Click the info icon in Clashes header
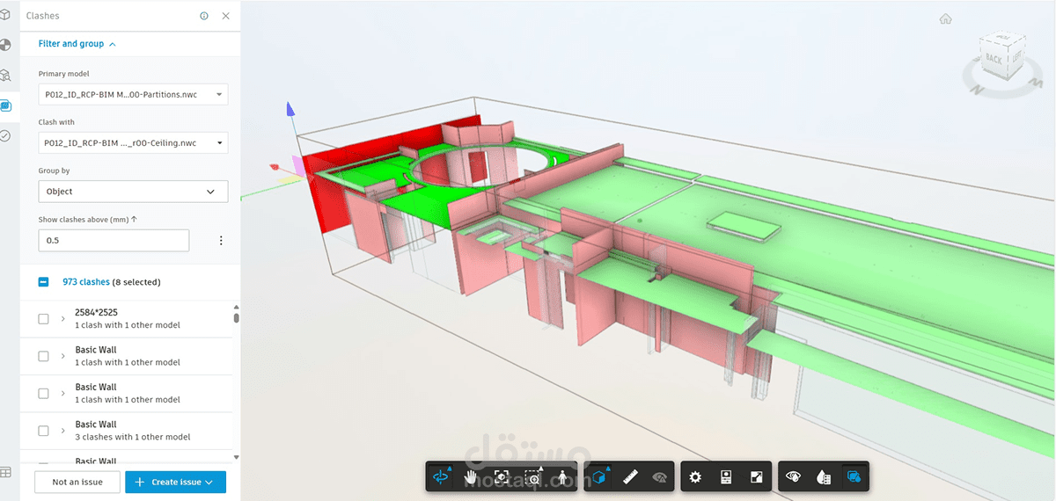Screen dimensions: 1056x501 point(204,16)
